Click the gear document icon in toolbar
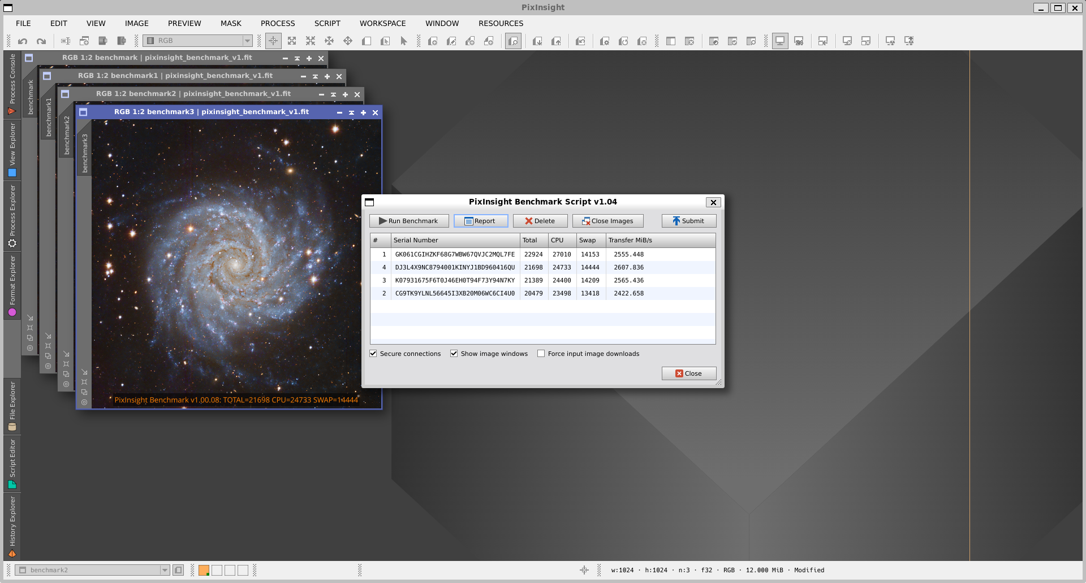 click(x=605, y=41)
